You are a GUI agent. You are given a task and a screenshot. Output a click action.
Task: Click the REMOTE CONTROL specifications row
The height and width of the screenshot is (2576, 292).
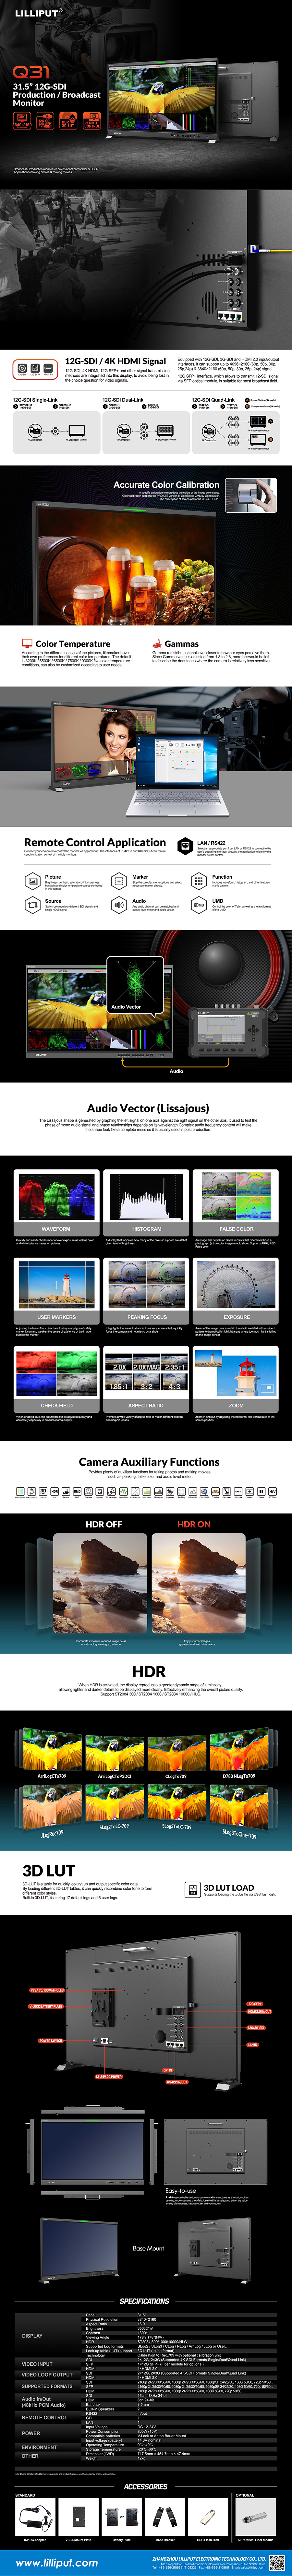[146, 2417]
